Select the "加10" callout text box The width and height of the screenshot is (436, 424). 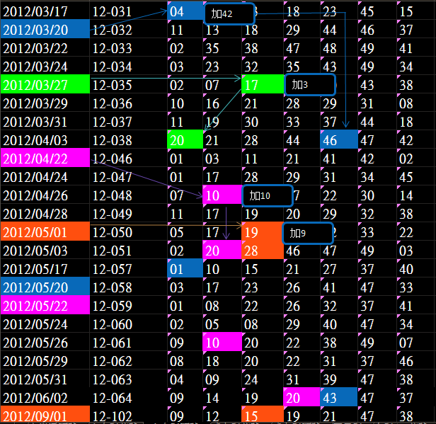[268, 195]
